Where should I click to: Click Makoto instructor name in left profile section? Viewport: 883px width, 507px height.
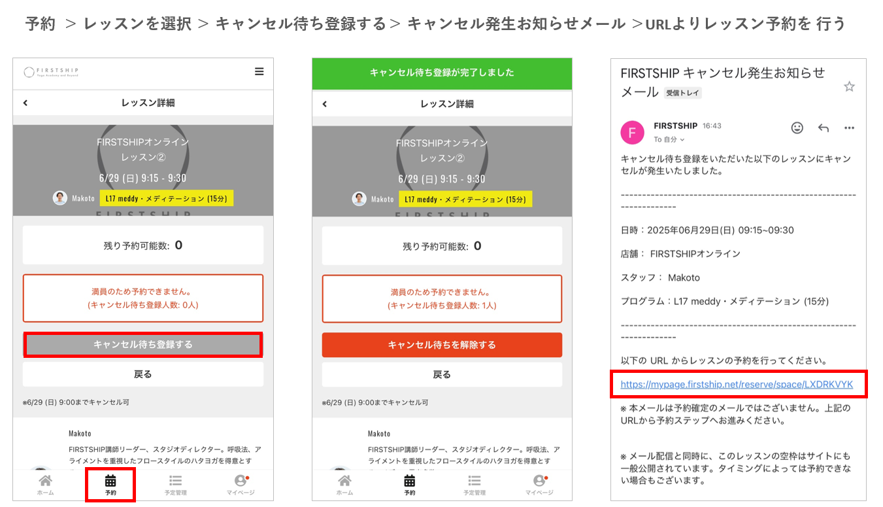(80, 433)
